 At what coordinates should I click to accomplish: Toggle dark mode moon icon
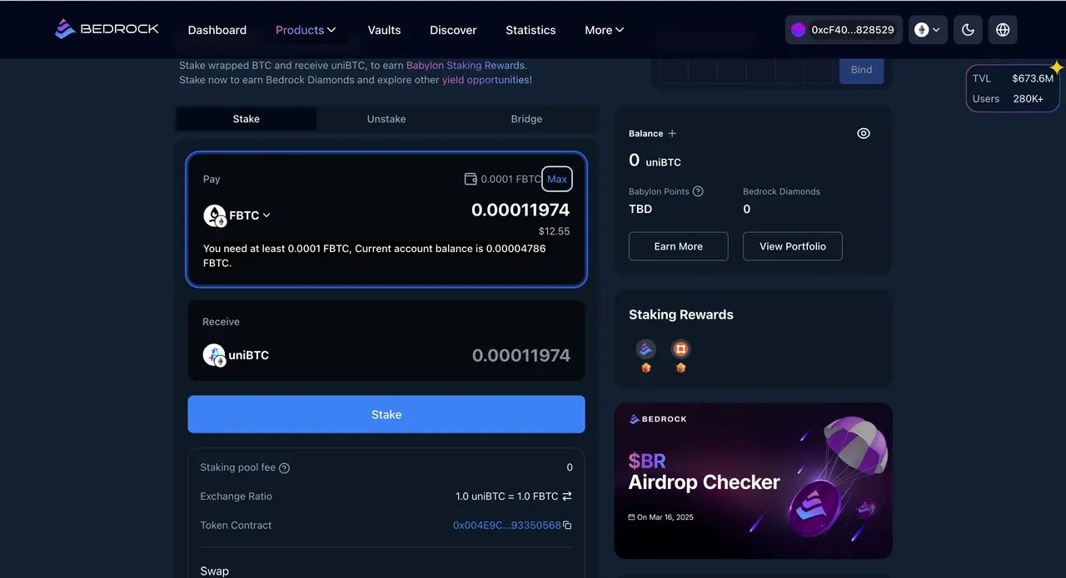[968, 30]
